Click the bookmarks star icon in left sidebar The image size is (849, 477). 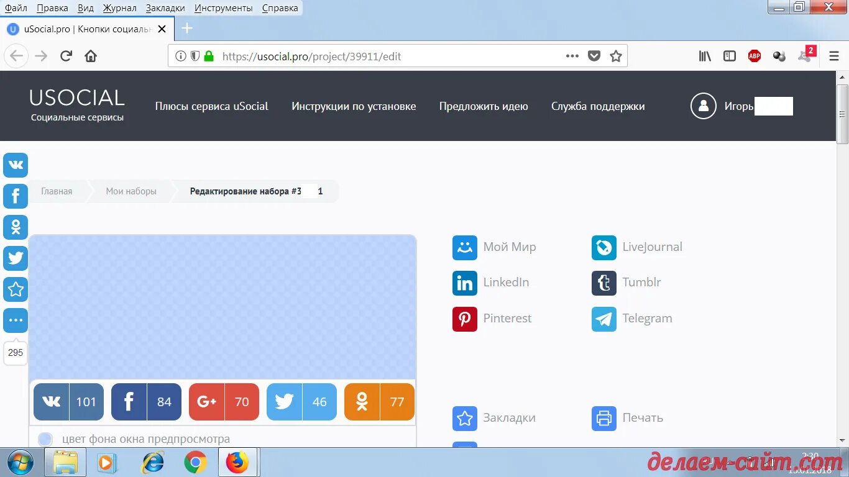[16, 289]
